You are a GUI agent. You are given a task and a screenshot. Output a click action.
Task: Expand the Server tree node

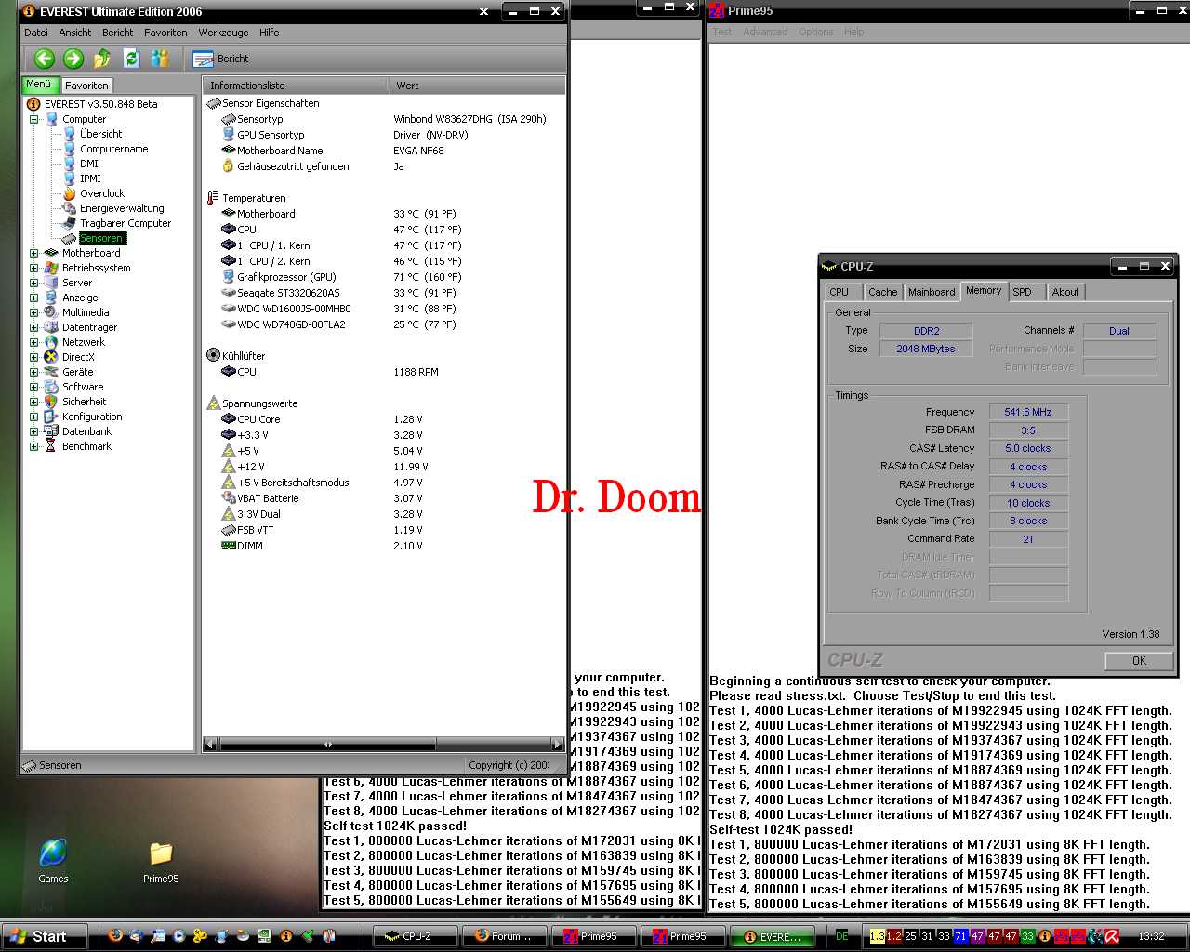pyautogui.click(x=33, y=283)
